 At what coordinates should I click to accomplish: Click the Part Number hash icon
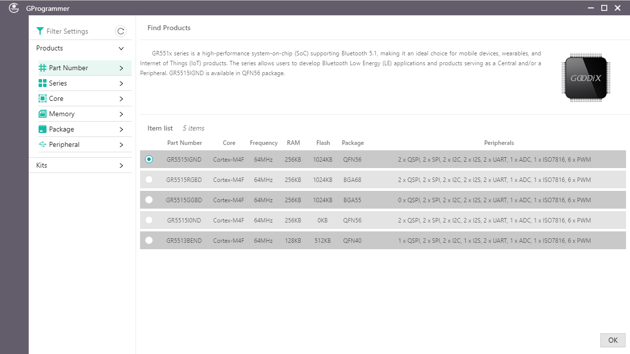click(x=43, y=68)
